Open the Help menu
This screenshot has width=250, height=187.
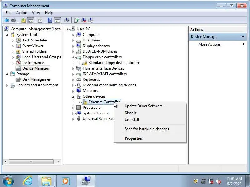[x=49, y=13]
